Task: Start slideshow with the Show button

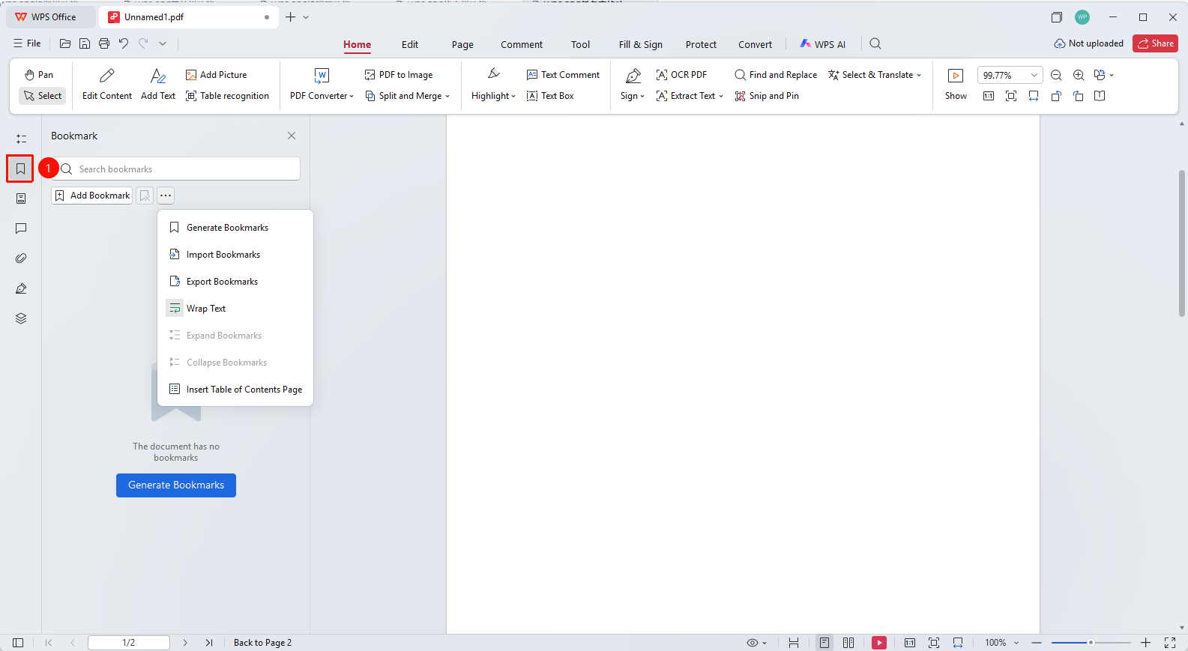Action: click(956, 84)
